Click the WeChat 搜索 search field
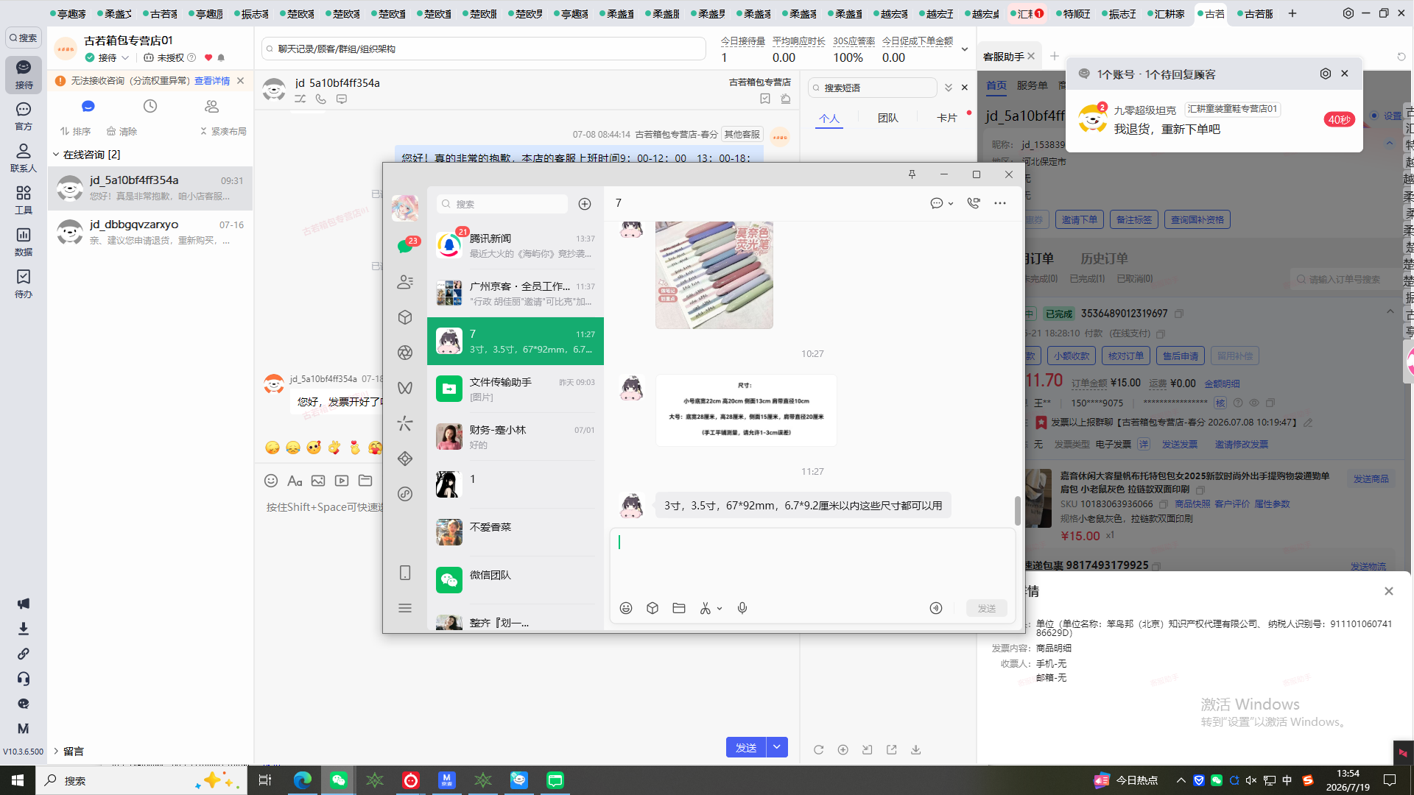This screenshot has height=795, width=1414. tap(502, 204)
